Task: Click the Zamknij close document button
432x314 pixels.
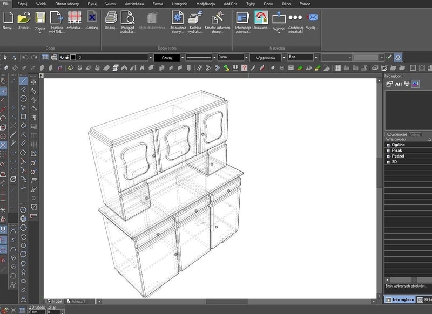Action: click(92, 17)
